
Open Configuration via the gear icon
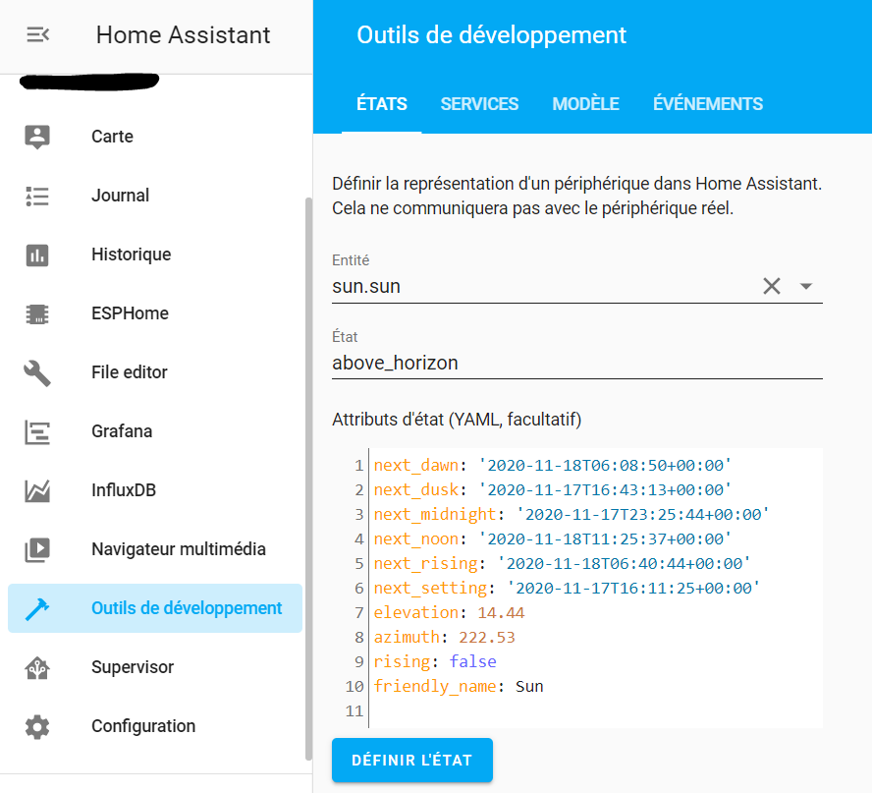tap(37, 726)
